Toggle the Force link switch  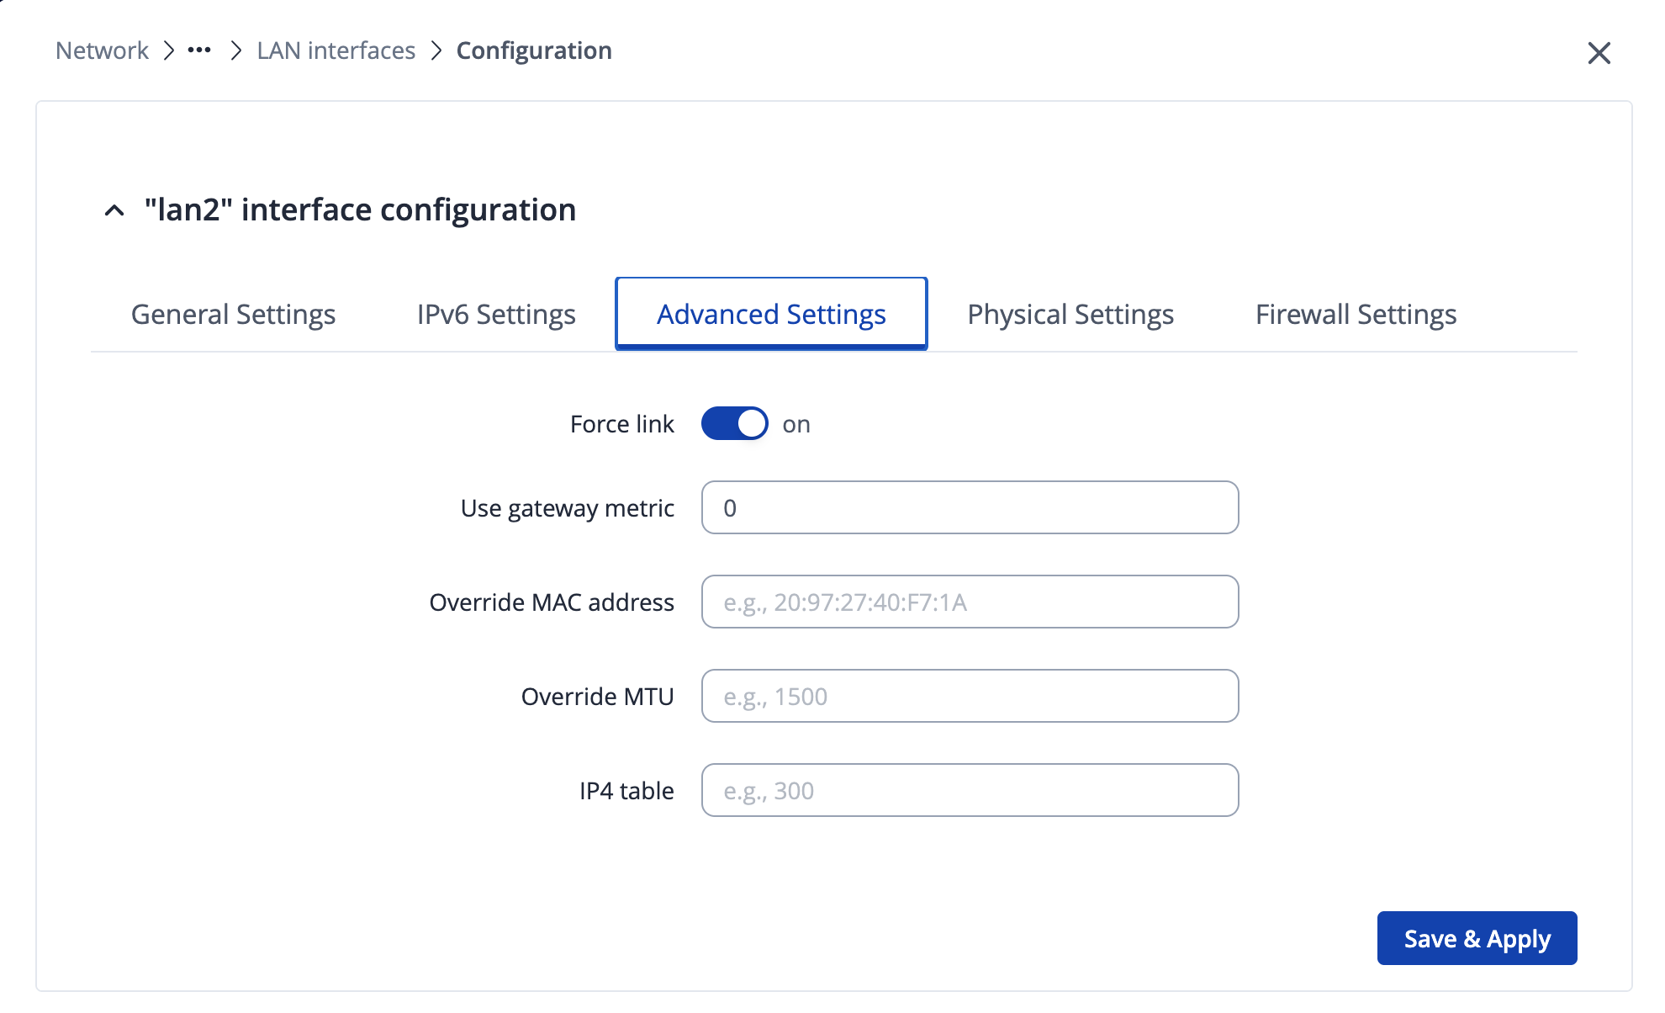pyautogui.click(x=734, y=424)
